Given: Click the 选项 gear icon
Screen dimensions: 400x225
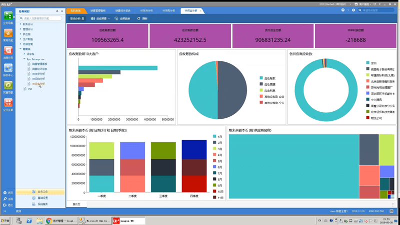Looking at the screenshot, I should (5, 193).
